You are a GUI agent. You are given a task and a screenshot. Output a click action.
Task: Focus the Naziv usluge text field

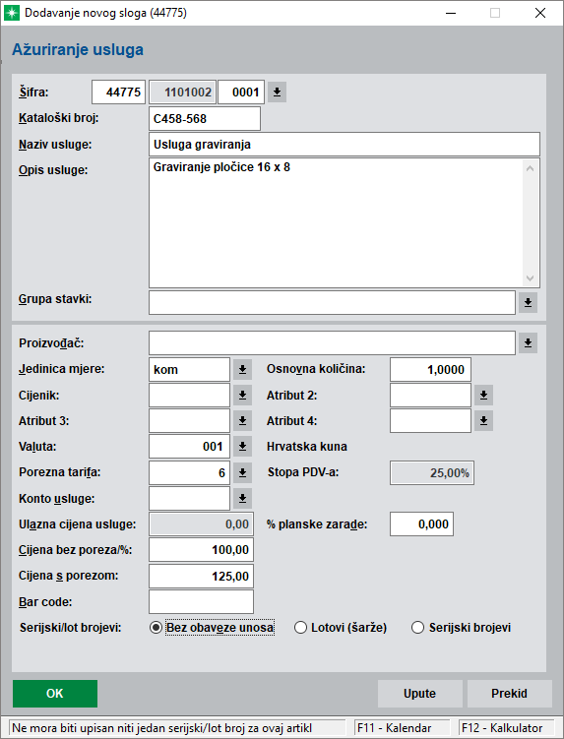pyautogui.click(x=345, y=145)
